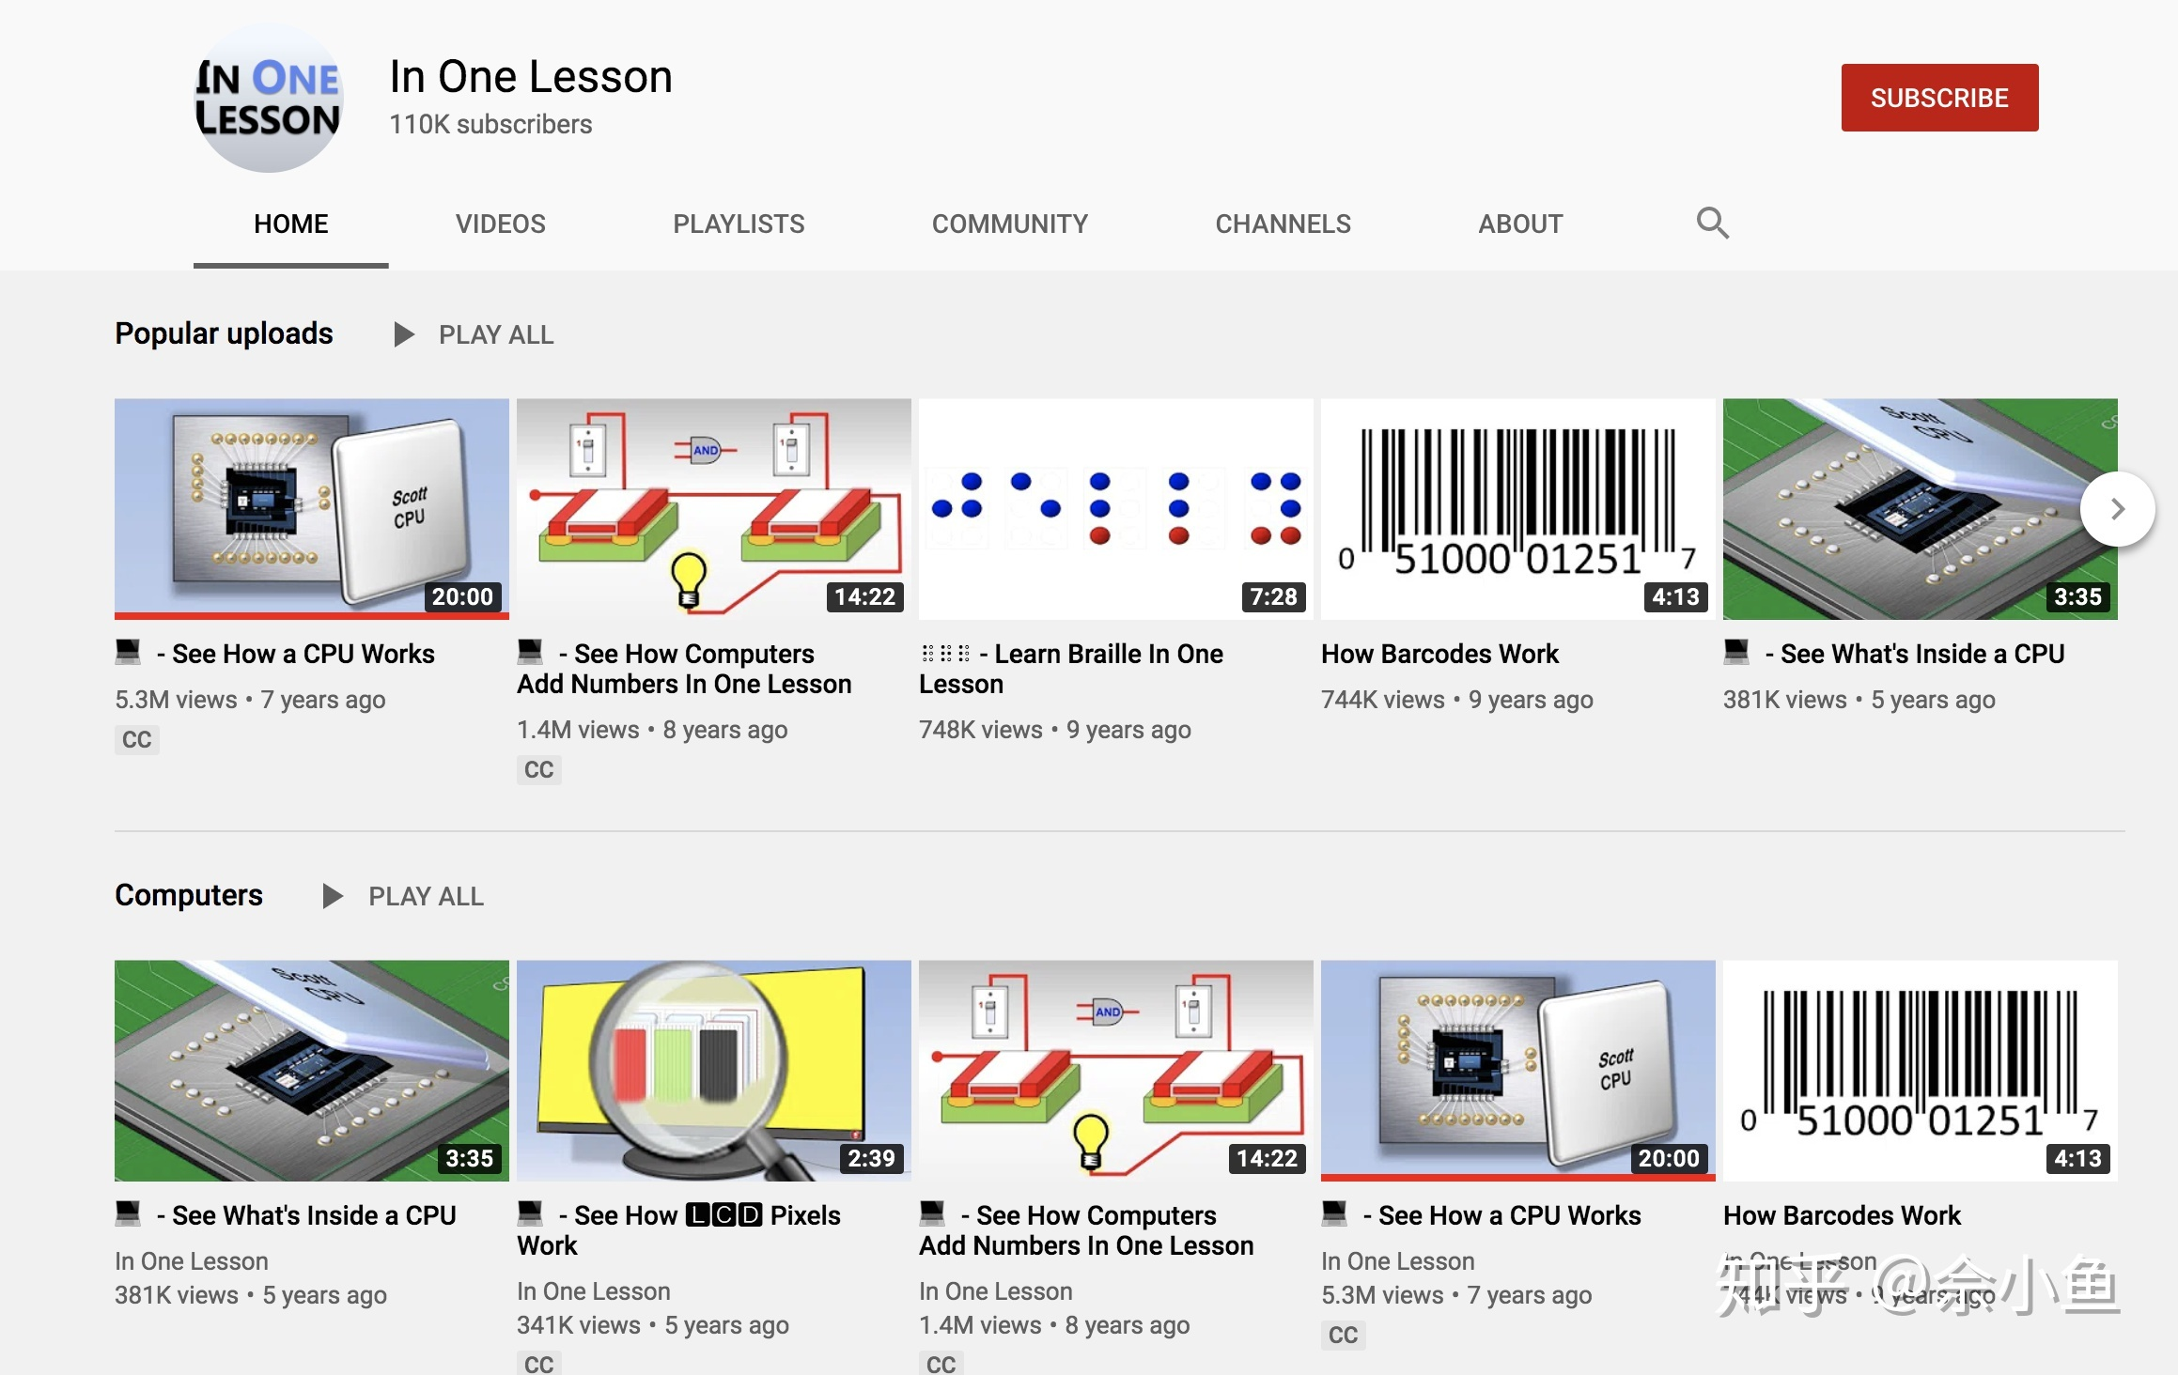Open the Computers section heading link
Image resolution: width=2178 pixels, height=1375 pixels.
click(x=189, y=895)
